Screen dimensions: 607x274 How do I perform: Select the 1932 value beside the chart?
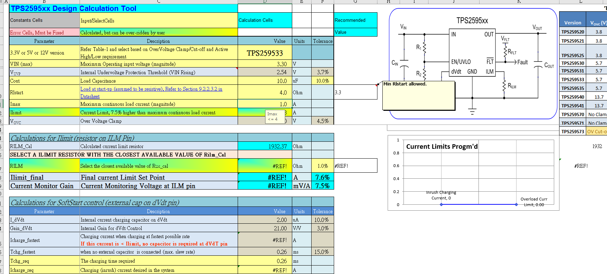(x=597, y=146)
